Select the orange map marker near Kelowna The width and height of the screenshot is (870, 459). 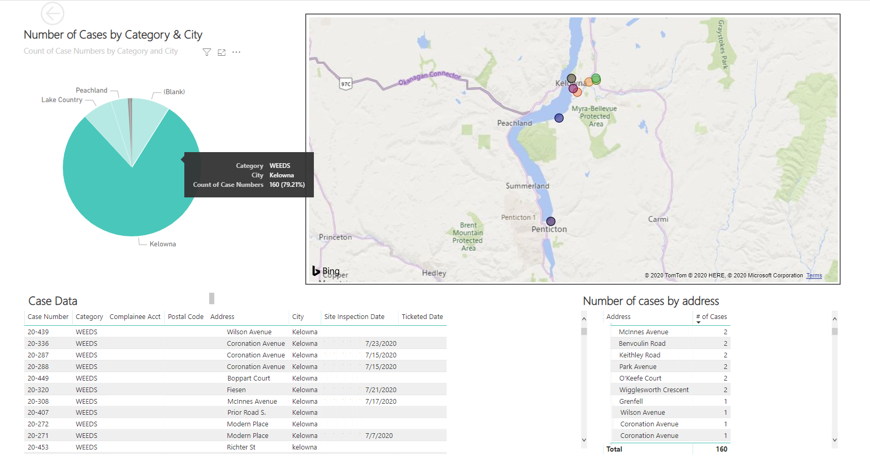[x=589, y=82]
